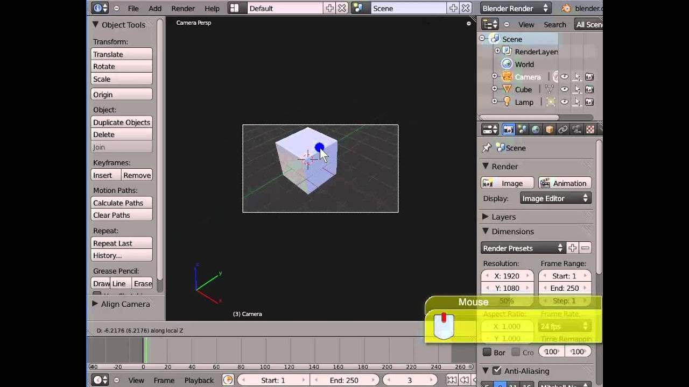Click the Insert keyframe button
The width and height of the screenshot is (689, 387).
[x=106, y=175]
